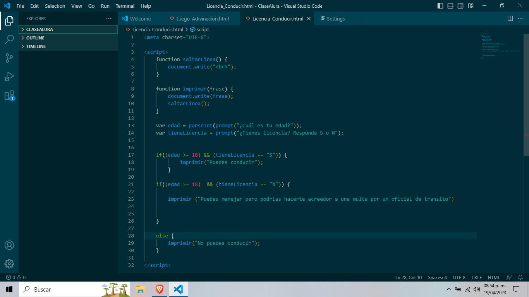Open the Accounts menu icon

pos(9,245)
